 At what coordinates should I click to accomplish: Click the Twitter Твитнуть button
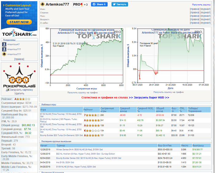point(120,4)
